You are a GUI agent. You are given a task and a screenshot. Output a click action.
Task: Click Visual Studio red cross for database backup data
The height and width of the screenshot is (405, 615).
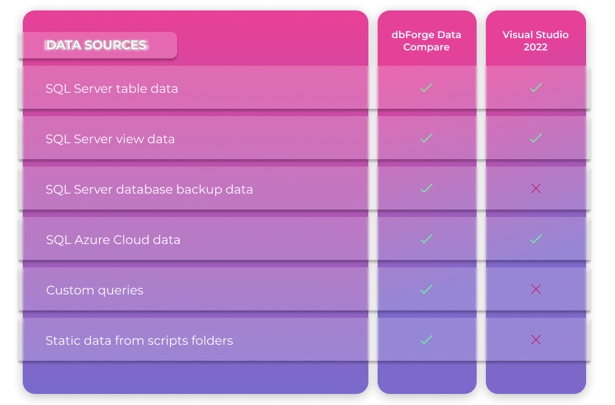coord(536,189)
